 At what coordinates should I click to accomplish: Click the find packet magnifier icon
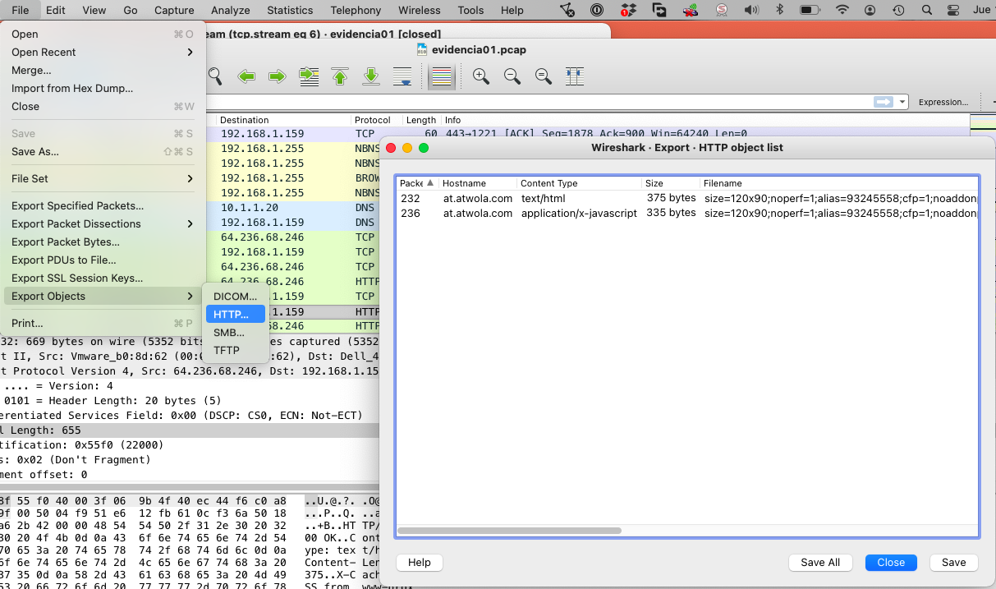click(x=215, y=76)
